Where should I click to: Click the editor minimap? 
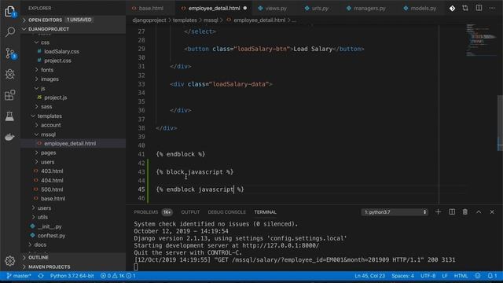point(481,40)
